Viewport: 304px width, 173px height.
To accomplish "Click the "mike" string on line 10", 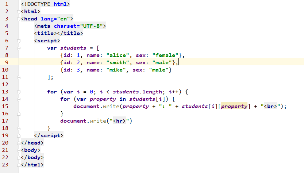I will [116, 70].
